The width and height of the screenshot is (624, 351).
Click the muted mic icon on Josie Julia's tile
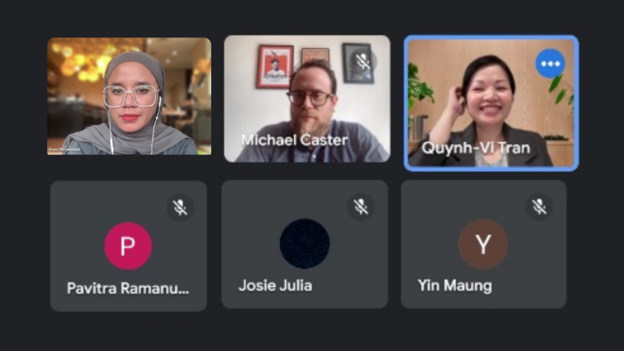tap(360, 207)
